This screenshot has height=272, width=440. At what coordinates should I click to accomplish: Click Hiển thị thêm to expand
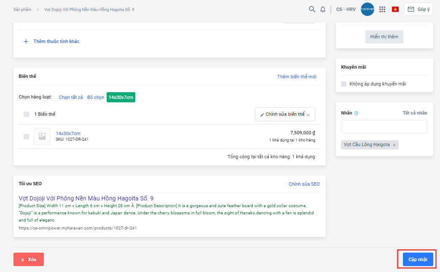(x=384, y=37)
